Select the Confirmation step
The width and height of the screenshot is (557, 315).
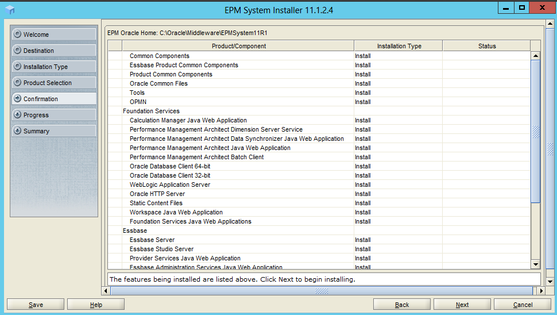point(54,98)
